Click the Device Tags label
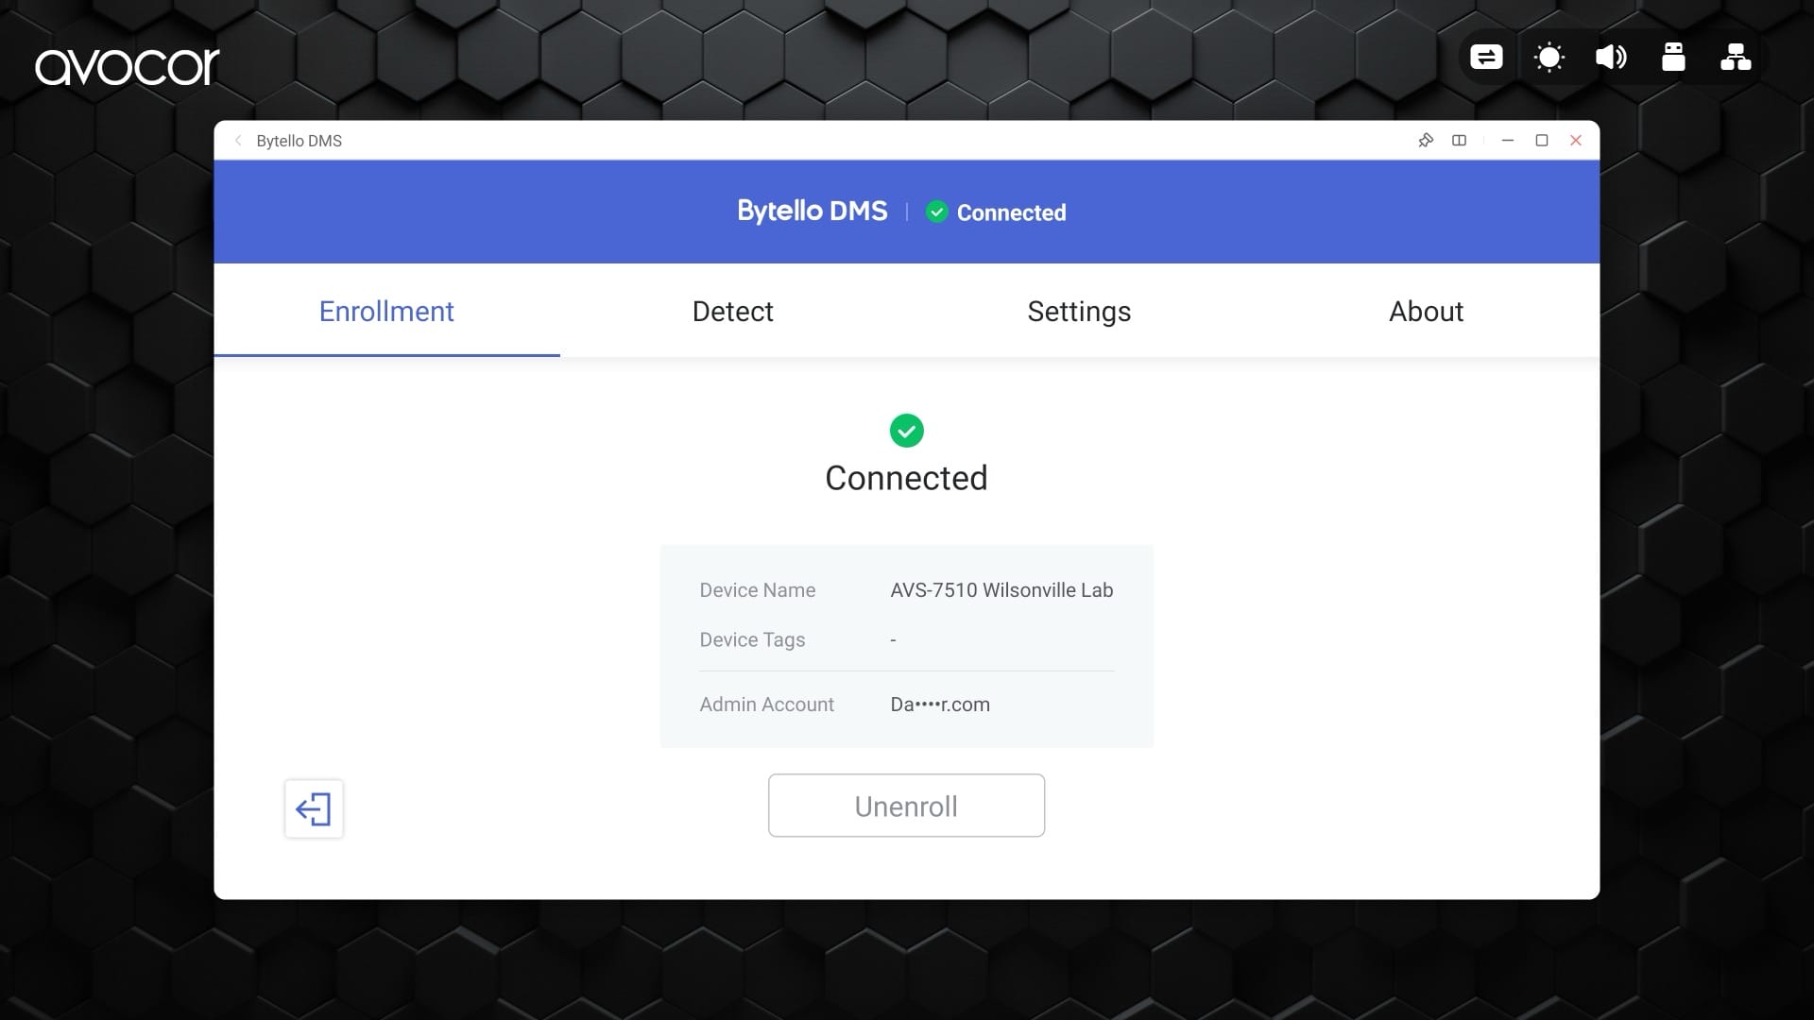The height and width of the screenshot is (1020, 1814). (x=752, y=640)
